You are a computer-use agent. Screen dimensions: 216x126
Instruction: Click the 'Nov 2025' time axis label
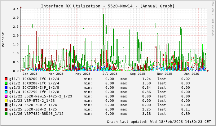coord(164,74)
